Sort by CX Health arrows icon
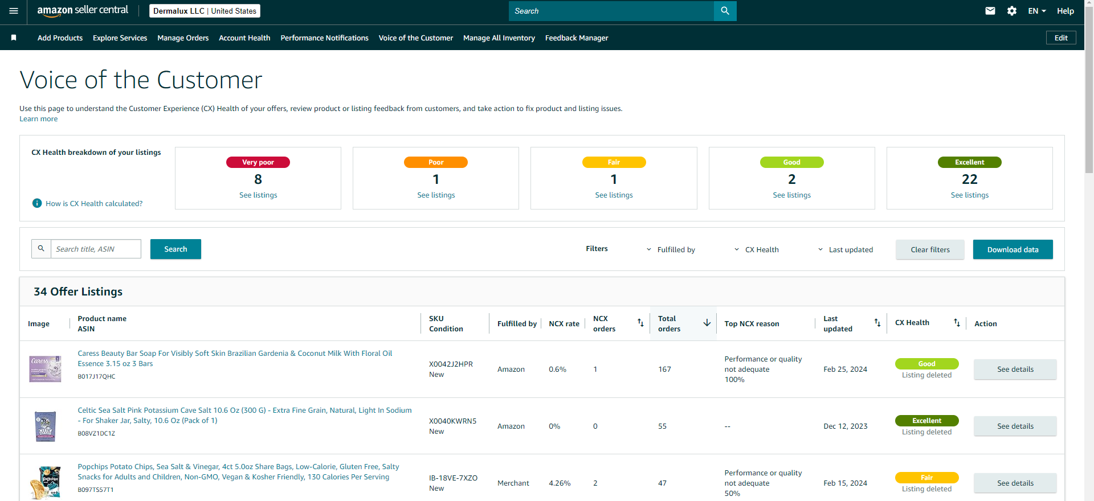The height and width of the screenshot is (501, 1094). click(957, 323)
